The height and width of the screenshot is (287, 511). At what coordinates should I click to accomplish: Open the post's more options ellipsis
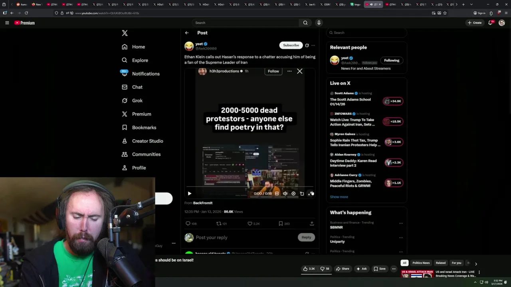click(313, 45)
